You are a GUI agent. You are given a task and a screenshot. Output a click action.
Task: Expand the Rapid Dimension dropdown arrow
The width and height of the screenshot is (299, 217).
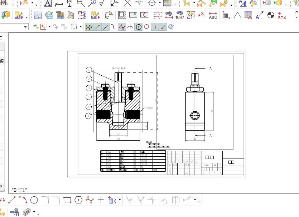pos(32,3)
